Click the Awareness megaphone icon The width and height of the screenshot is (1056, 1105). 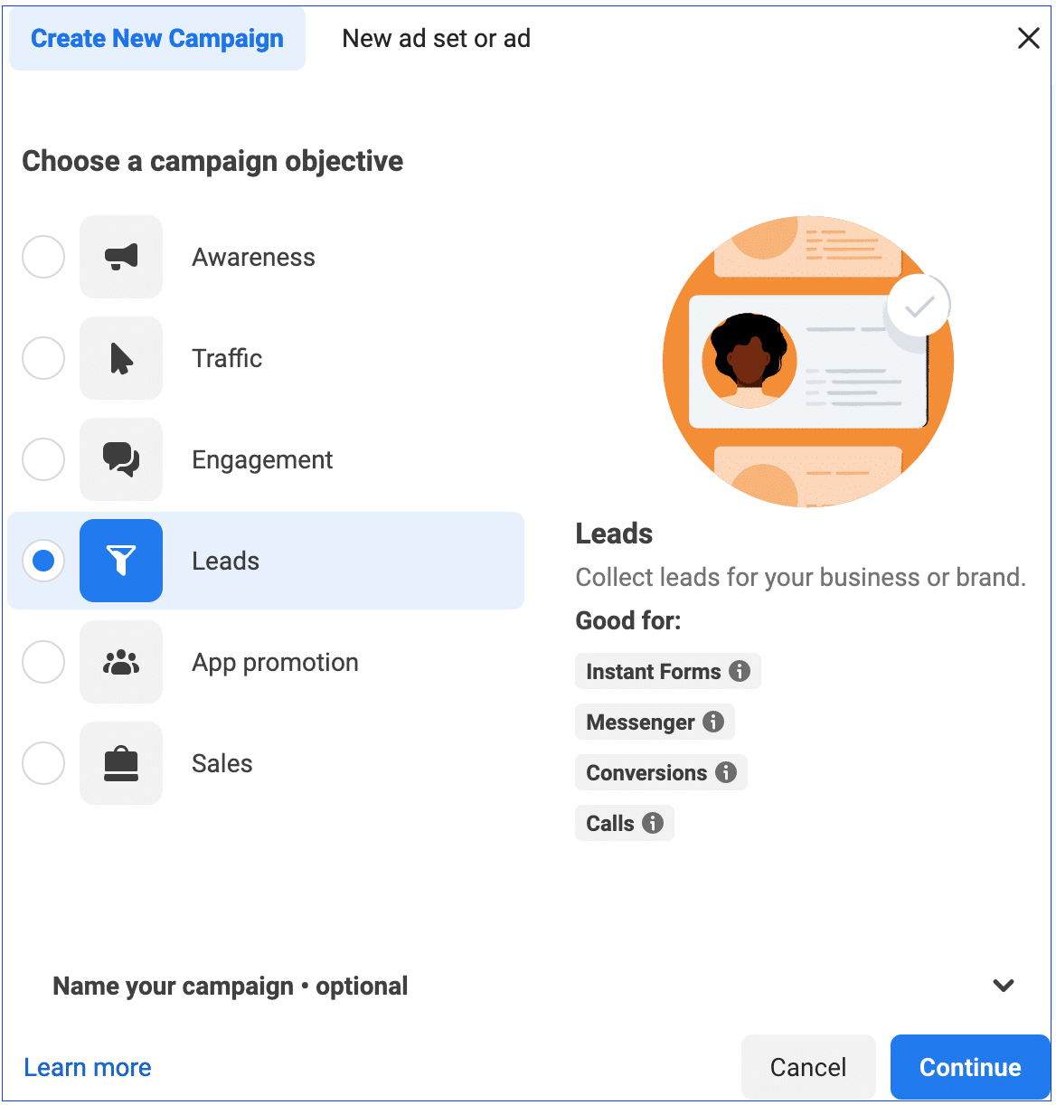point(121,257)
